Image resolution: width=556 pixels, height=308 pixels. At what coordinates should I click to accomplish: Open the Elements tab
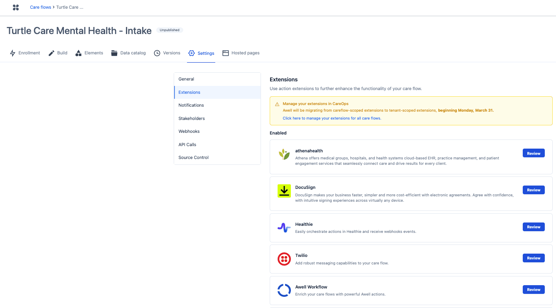click(x=89, y=53)
